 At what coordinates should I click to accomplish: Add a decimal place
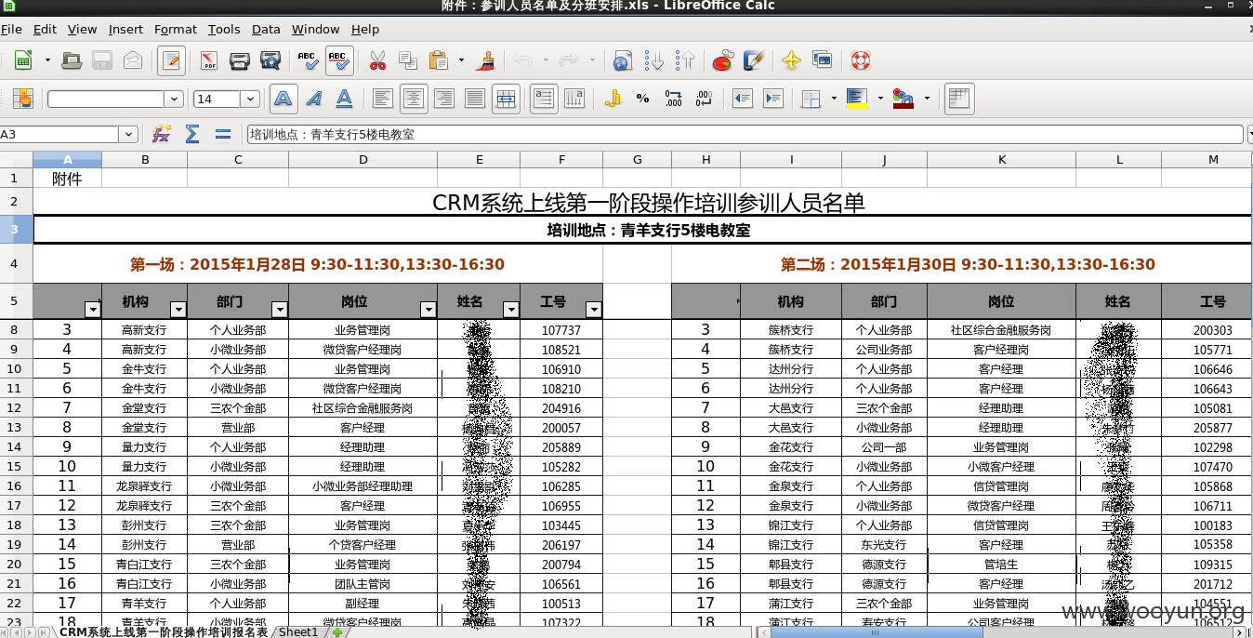[x=674, y=99]
